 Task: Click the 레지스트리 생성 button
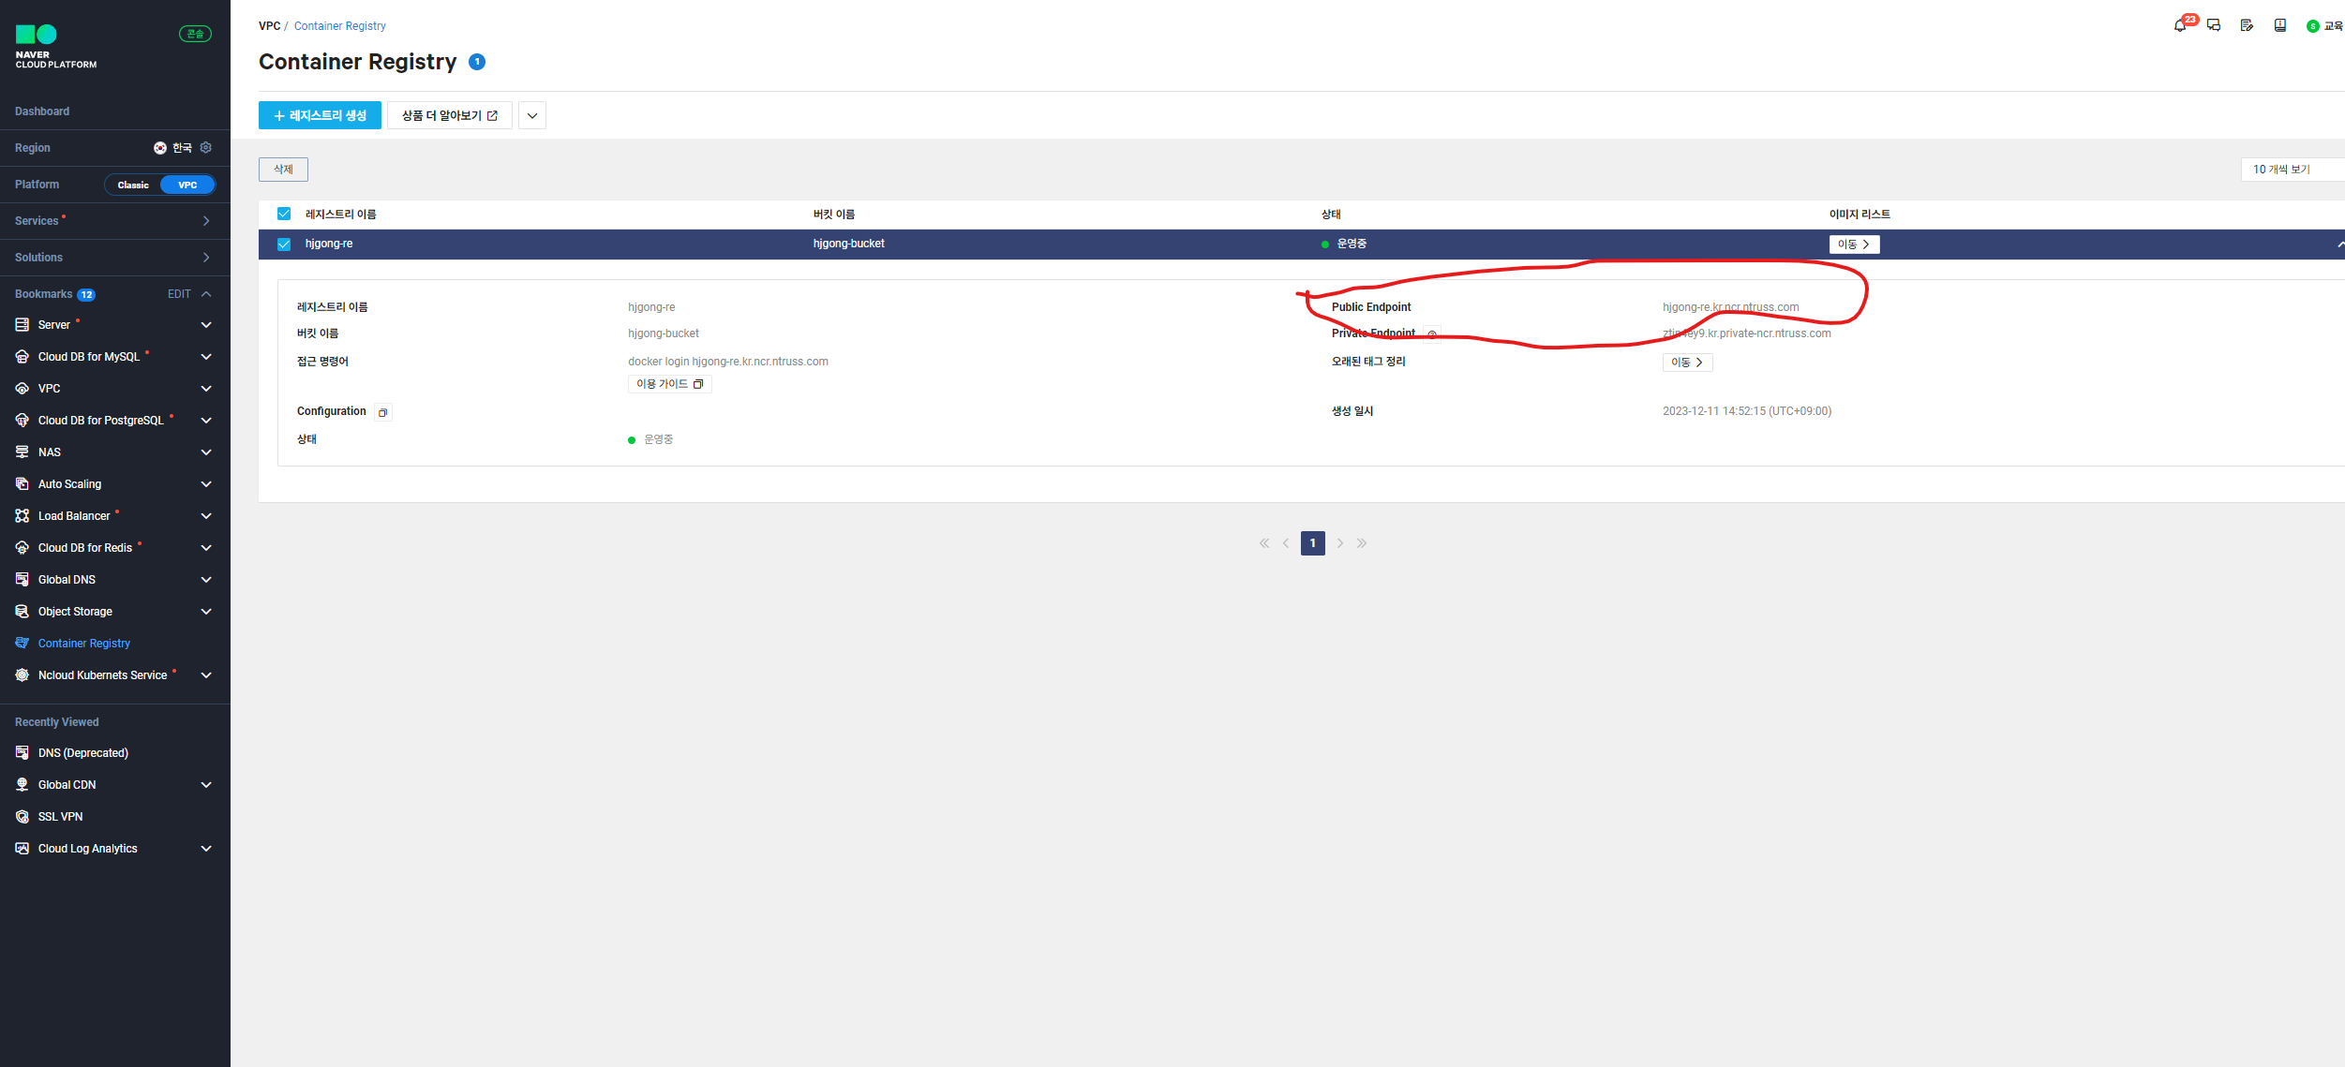click(x=320, y=115)
